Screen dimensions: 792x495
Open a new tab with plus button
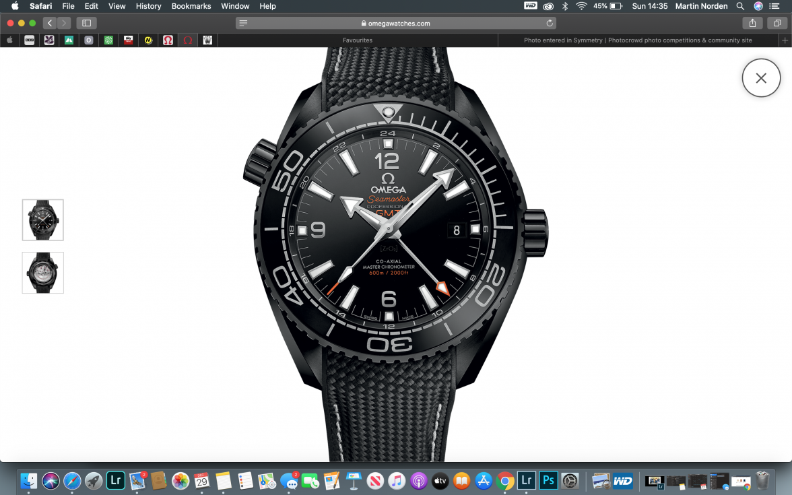785,40
